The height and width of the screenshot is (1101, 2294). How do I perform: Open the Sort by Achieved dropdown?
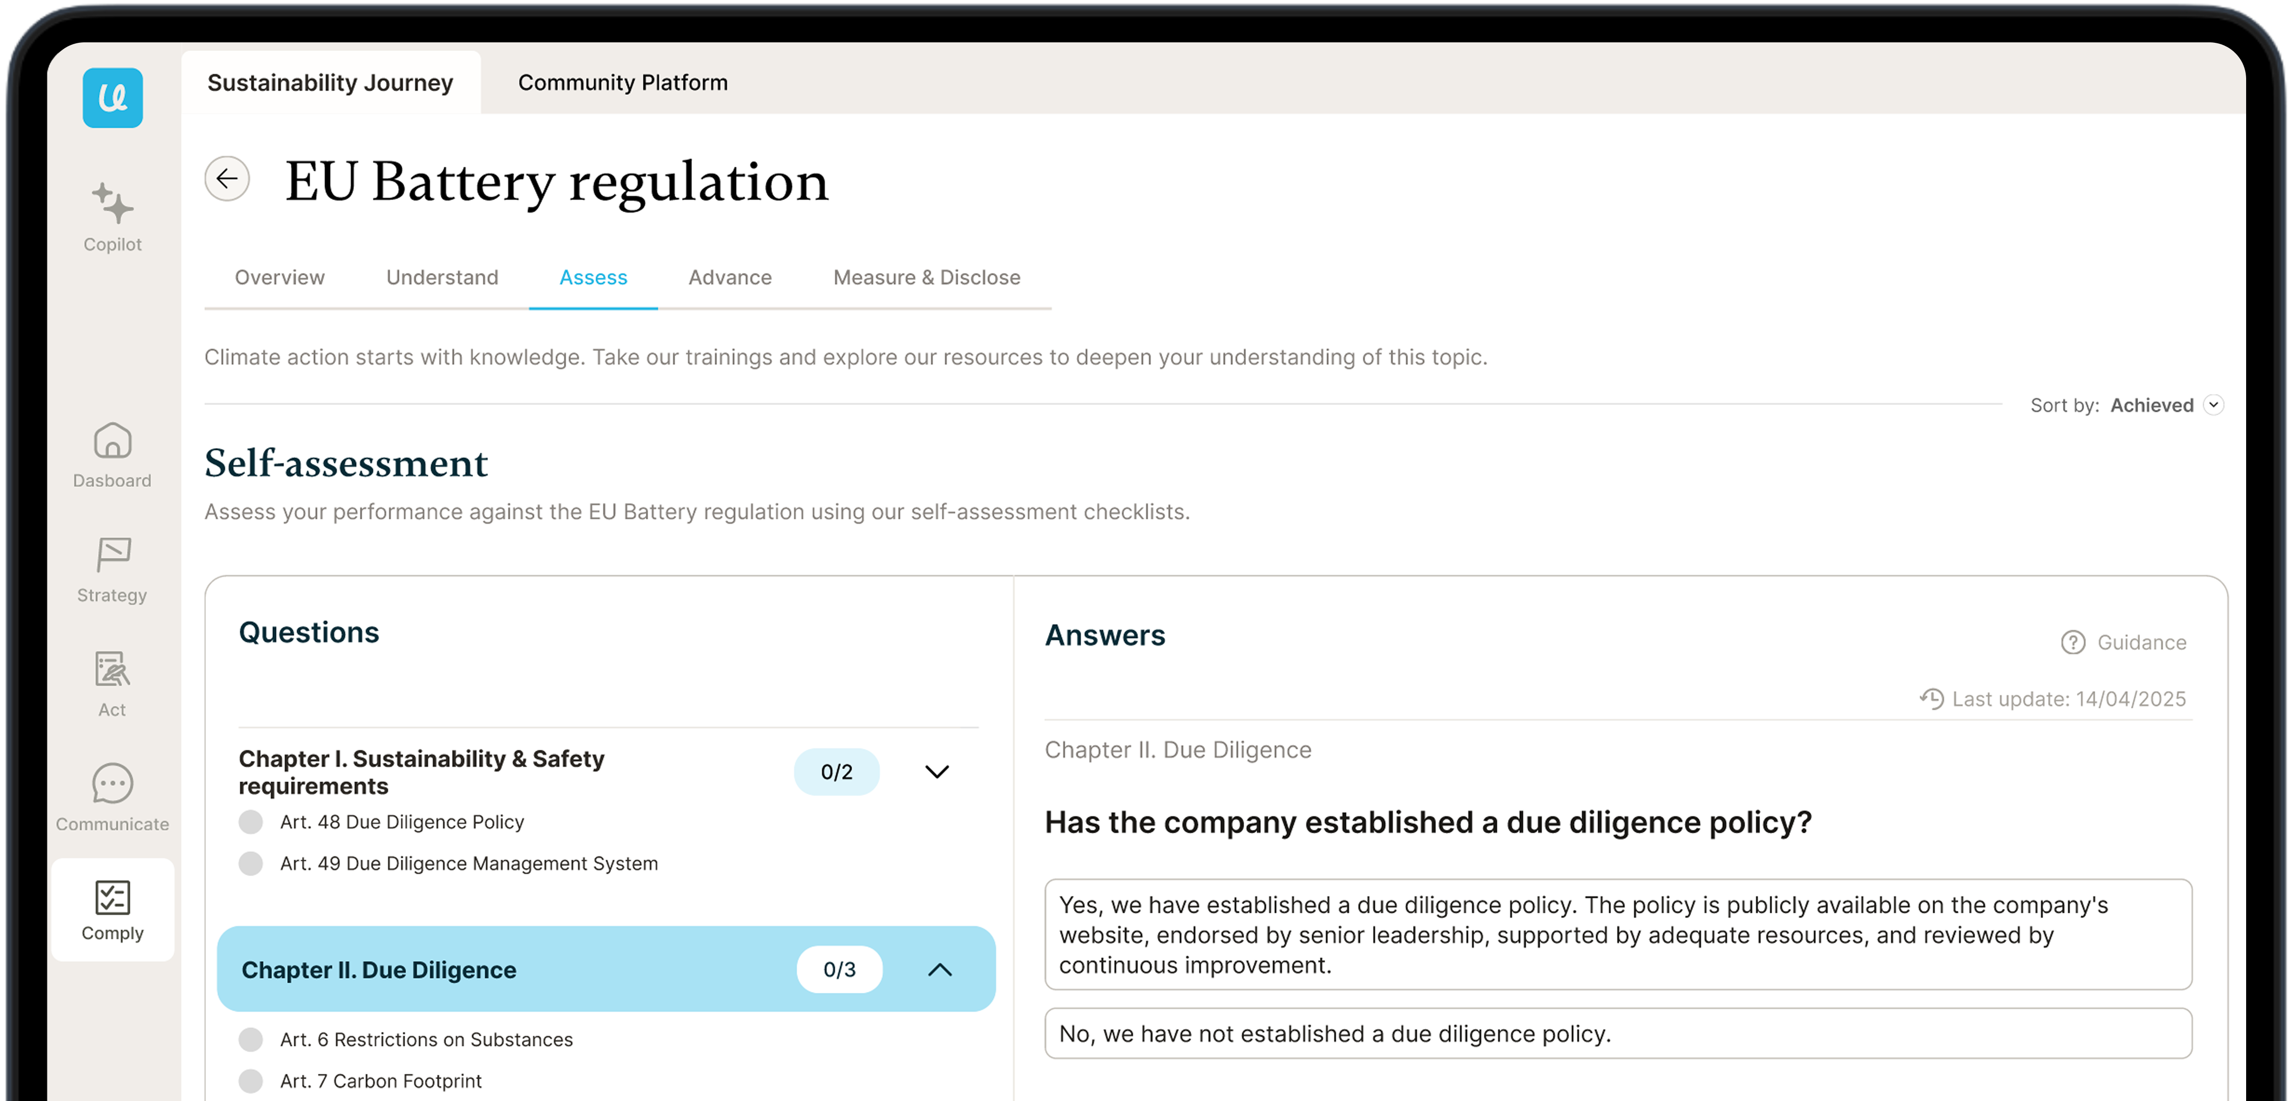click(2213, 406)
